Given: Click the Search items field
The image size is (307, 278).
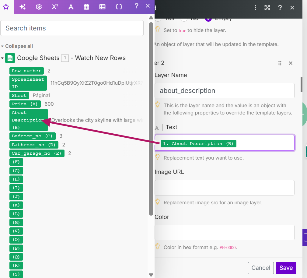Looking at the screenshot, I should pos(72,28).
